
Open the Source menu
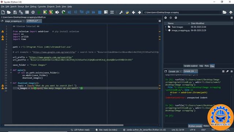21,7
